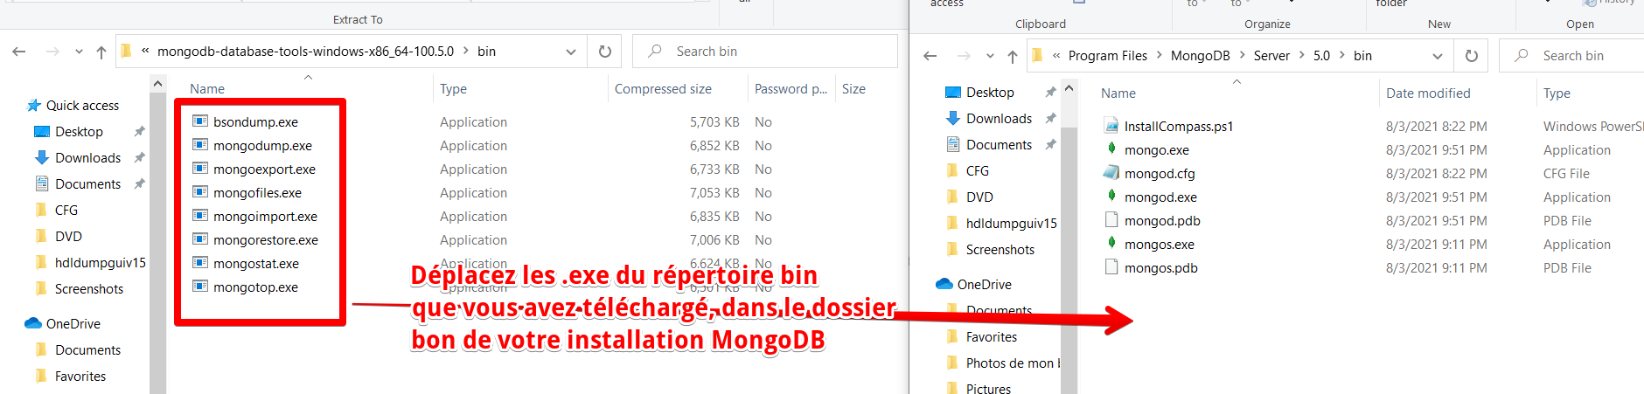Viewport: 1644px width, 394px height.
Task: Expand address history dropdown in left window
Action: [571, 52]
